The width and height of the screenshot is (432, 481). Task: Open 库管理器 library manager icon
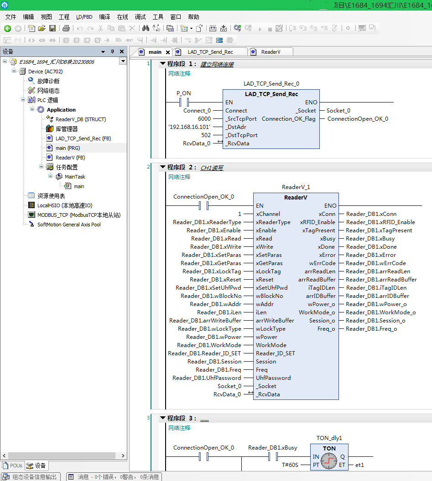tap(49, 129)
